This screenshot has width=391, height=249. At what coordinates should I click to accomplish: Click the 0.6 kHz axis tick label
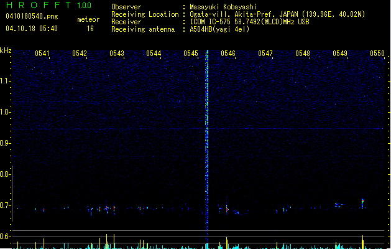pos(5,237)
